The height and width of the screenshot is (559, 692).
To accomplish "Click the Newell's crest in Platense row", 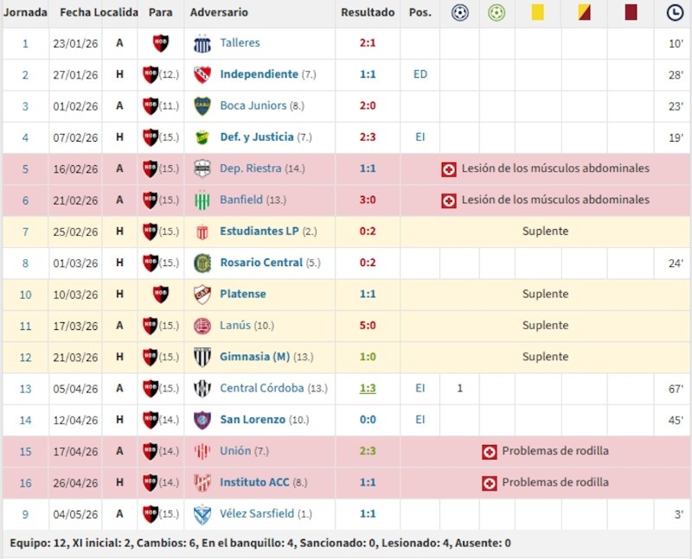I will (x=161, y=294).
